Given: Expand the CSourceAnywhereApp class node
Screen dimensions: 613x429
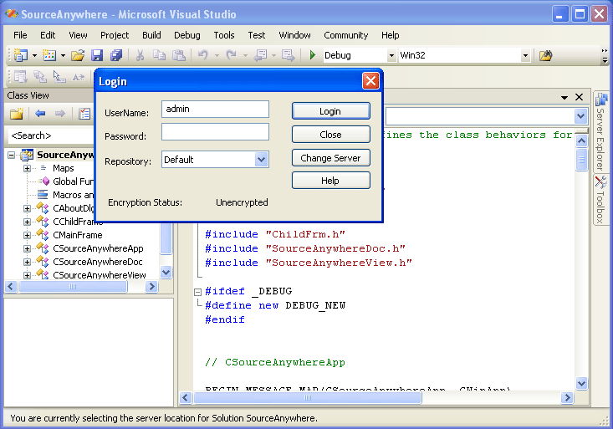Looking at the screenshot, I should (x=27, y=248).
